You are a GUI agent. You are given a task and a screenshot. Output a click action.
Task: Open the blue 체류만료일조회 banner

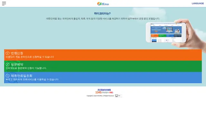click(x=103, y=77)
